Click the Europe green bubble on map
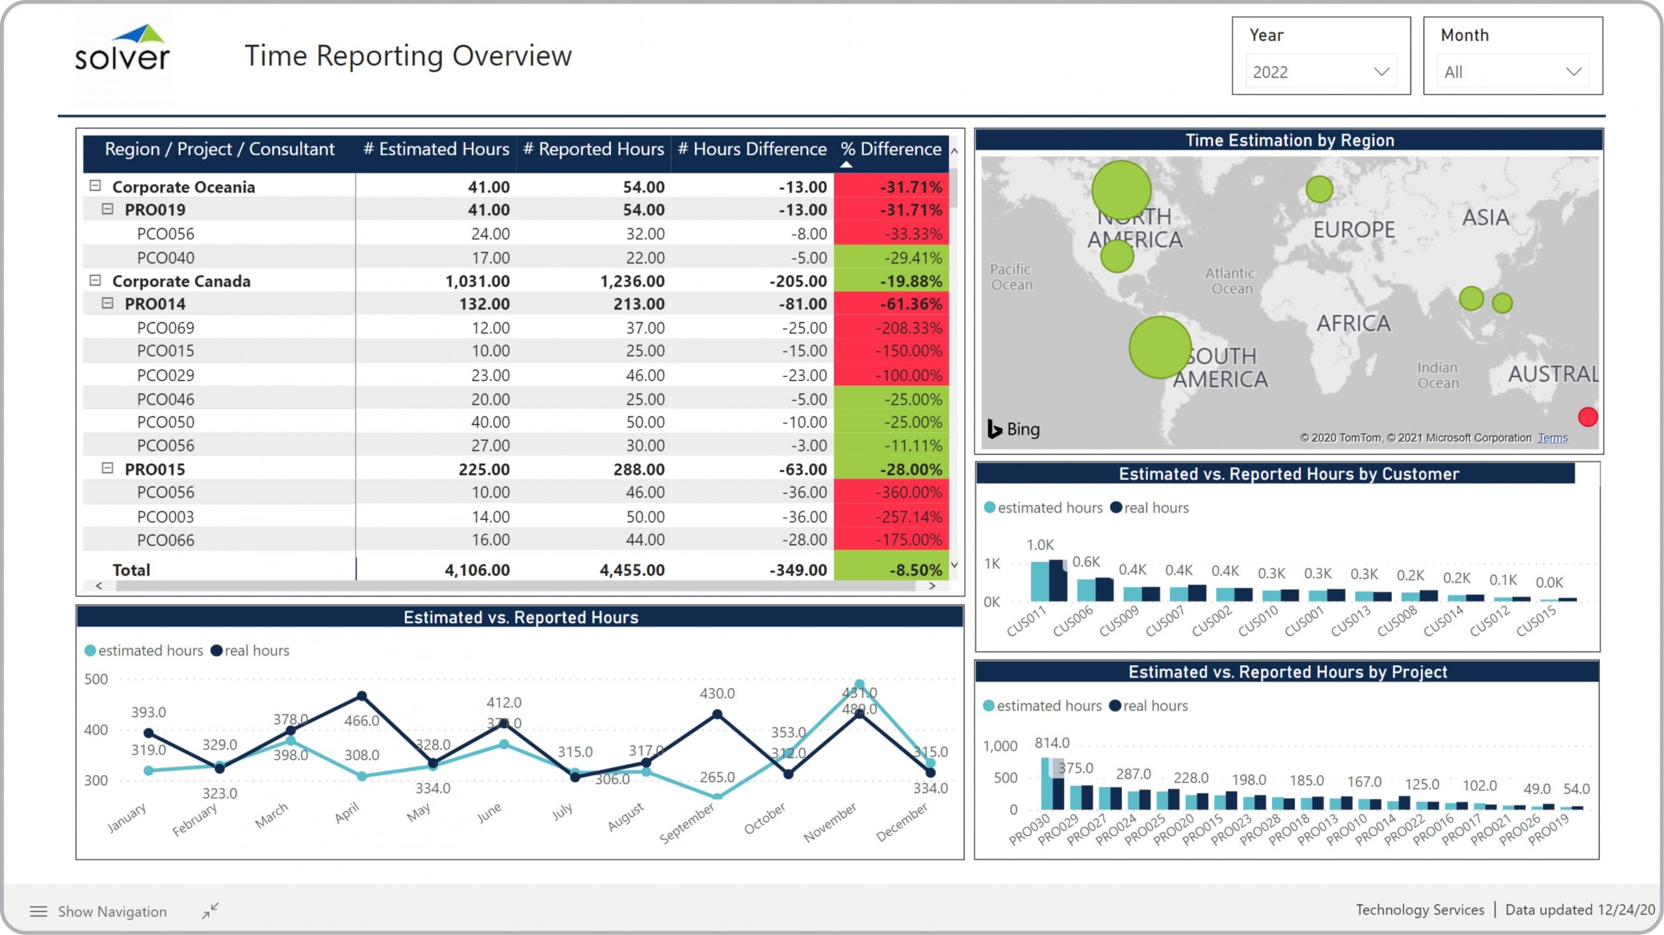1664x935 pixels. [x=1319, y=189]
